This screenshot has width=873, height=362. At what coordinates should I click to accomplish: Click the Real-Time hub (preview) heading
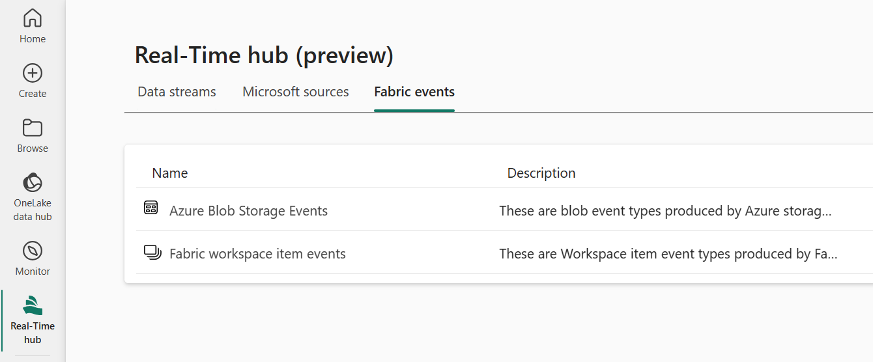point(264,56)
